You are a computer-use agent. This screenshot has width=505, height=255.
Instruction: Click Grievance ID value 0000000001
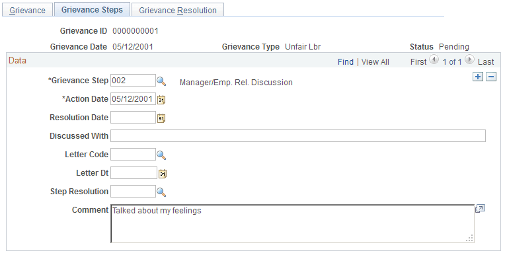136,31
